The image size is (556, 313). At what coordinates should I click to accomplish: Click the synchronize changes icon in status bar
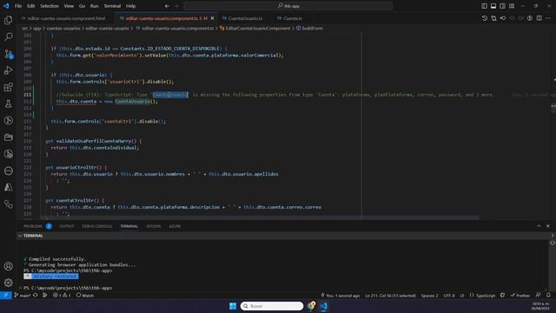[x=35, y=296]
